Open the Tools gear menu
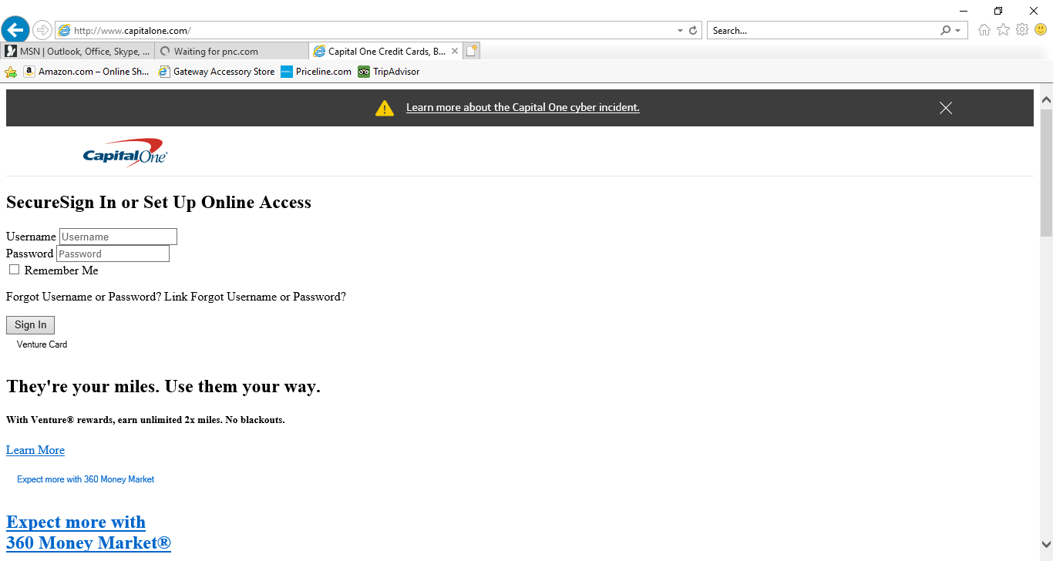This screenshot has height=561, width=1053. pyautogui.click(x=1022, y=30)
